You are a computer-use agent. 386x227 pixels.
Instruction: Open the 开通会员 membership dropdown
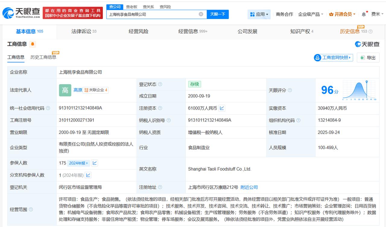[x=342, y=14]
